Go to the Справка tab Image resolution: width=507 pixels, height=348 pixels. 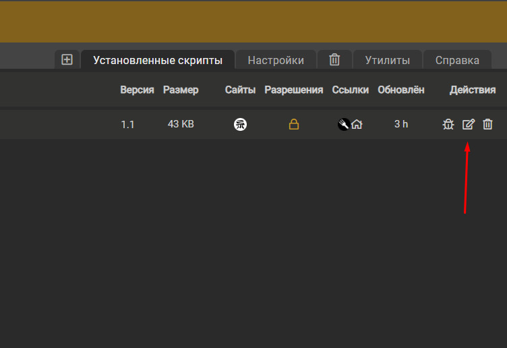457,60
